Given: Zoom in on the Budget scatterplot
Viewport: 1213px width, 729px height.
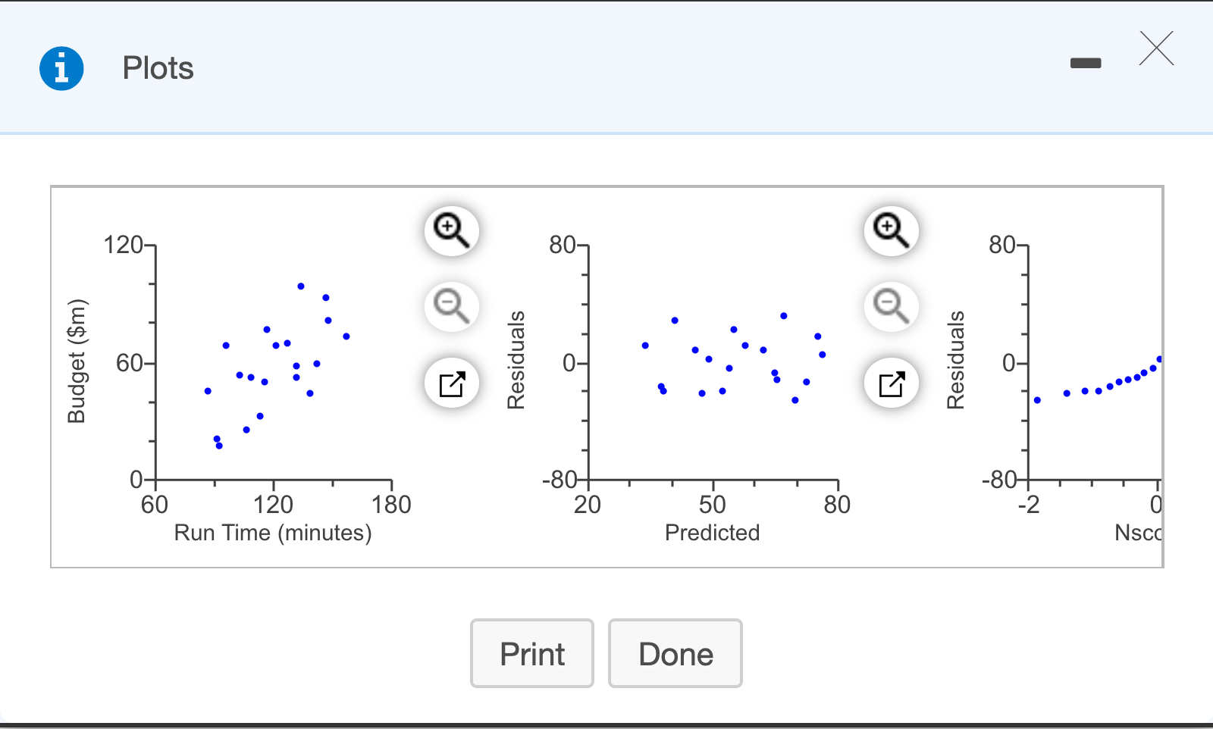Looking at the screenshot, I should 451,230.
